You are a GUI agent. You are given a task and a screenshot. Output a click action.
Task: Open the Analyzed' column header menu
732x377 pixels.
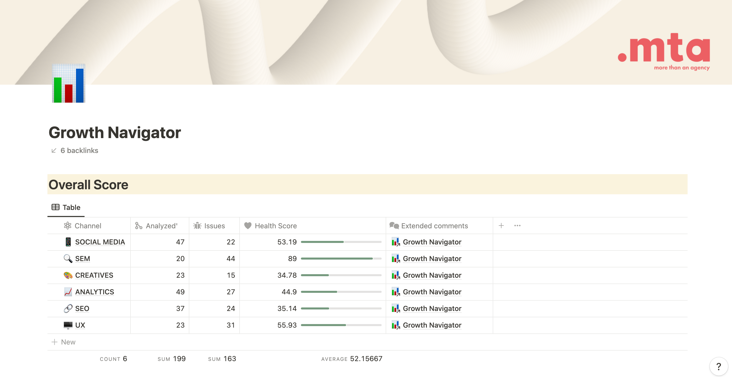tap(161, 226)
